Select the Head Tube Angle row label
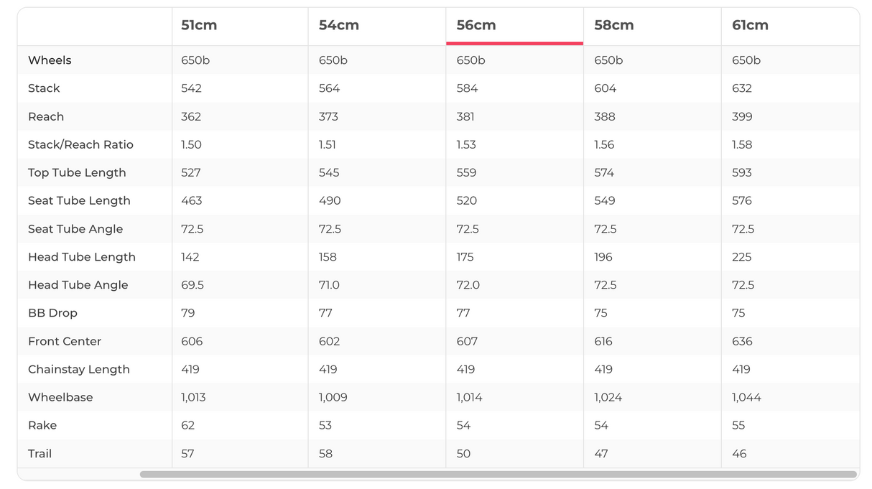872x489 pixels. tap(78, 285)
